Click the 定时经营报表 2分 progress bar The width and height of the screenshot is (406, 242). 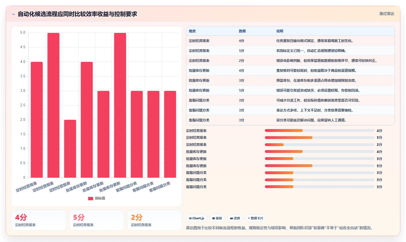[319, 145]
